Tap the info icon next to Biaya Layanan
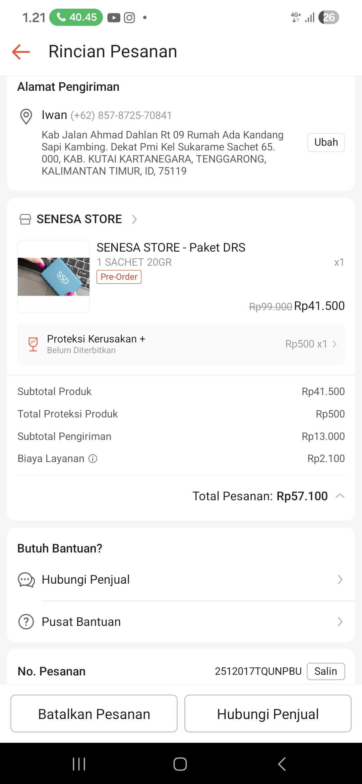The image size is (362, 784). coord(93,459)
